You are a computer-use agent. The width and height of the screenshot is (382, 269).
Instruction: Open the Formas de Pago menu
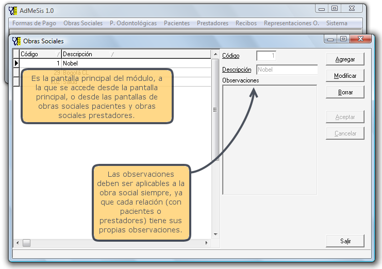pyautogui.click(x=34, y=23)
